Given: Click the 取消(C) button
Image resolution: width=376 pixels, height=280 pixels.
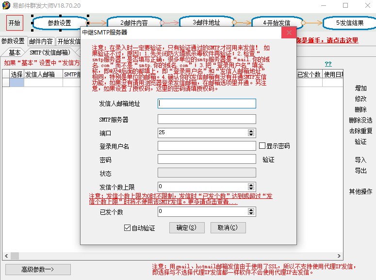Looking at the screenshot, I should tap(228, 227).
